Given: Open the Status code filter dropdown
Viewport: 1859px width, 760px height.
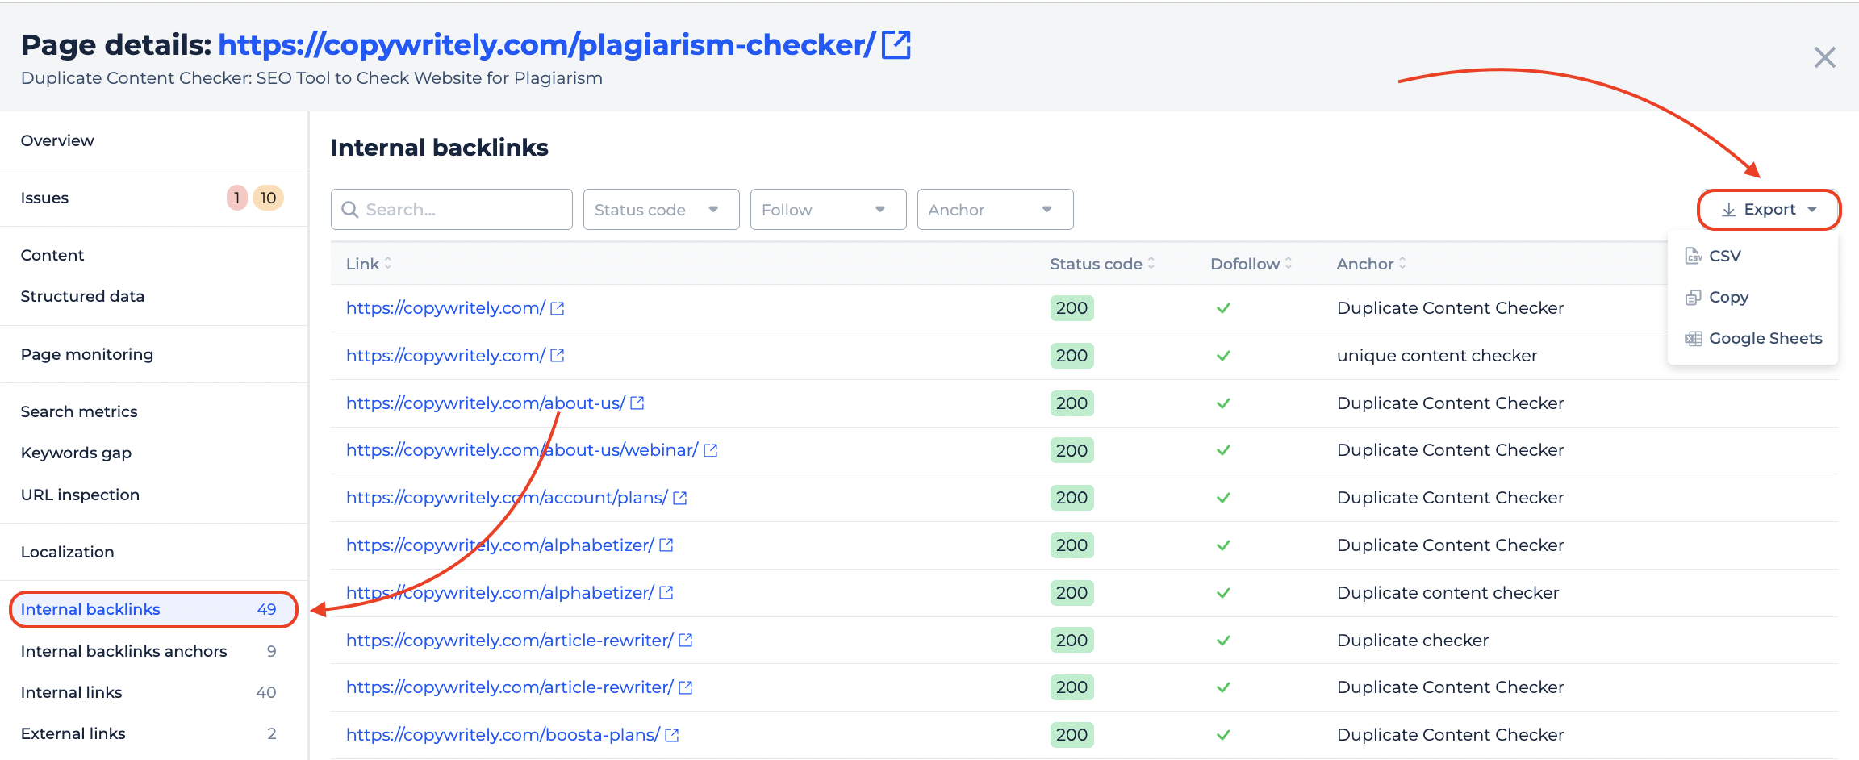Looking at the screenshot, I should [x=661, y=210].
